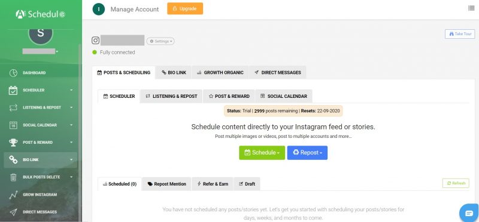The image size is (479, 222).
Task: Show the Draft tab
Action: (247, 184)
